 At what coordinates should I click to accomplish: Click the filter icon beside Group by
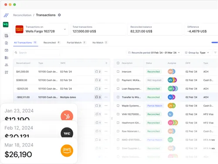[215, 53]
